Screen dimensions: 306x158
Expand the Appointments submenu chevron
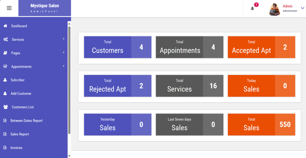[64, 66]
